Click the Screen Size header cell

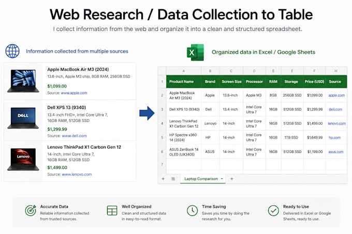[x=231, y=82]
